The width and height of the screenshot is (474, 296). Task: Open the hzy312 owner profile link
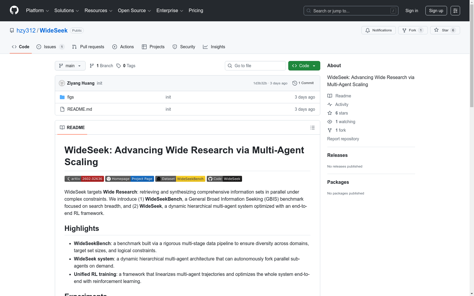pyautogui.click(x=26, y=30)
